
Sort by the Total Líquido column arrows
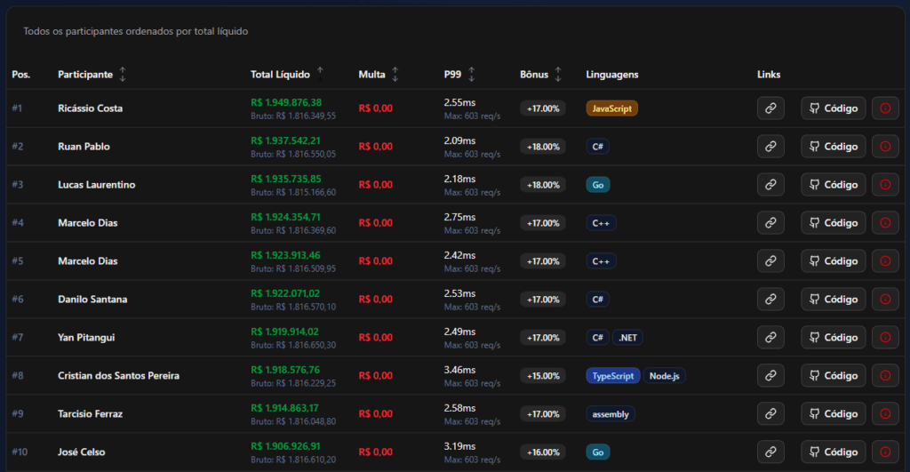pyautogui.click(x=320, y=75)
